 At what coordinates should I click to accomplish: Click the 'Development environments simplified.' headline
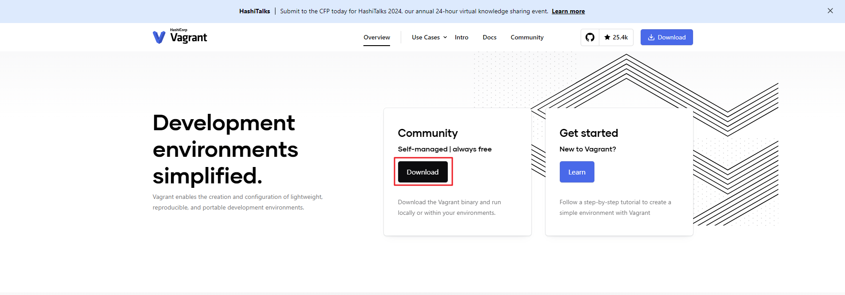(225, 149)
